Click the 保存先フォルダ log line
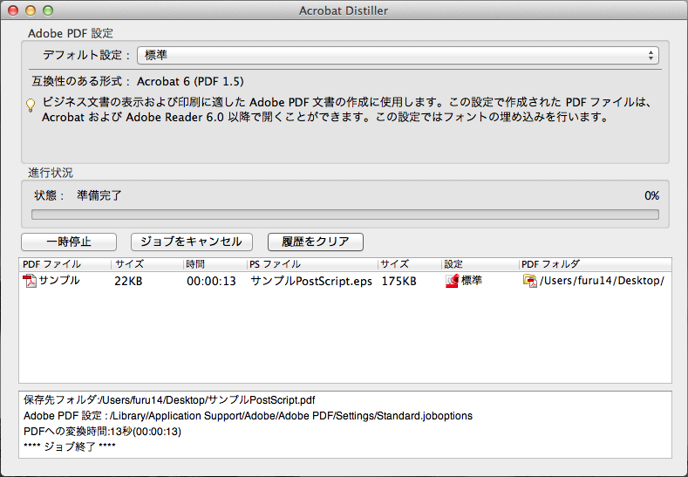This screenshot has width=688, height=477. tap(169, 400)
